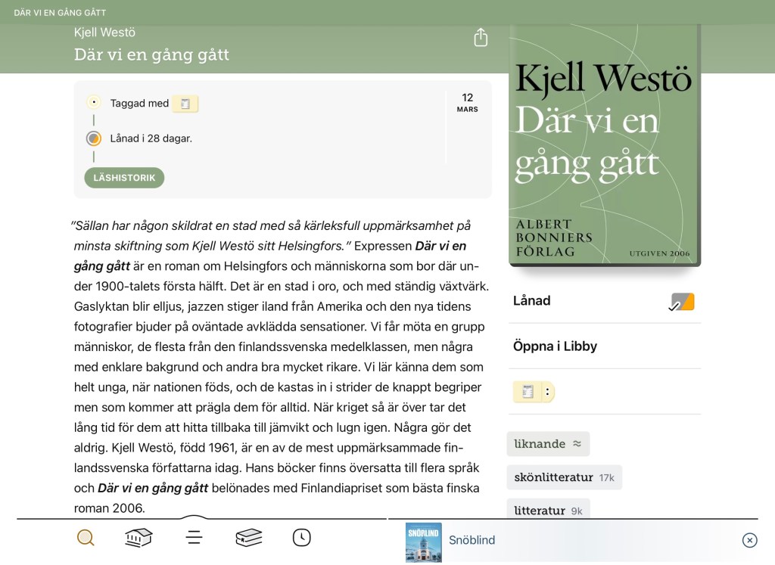Open the search magnifier in bottom bar
Image resolution: width=775 pixels, height=565 pixels.
[86, 538]
